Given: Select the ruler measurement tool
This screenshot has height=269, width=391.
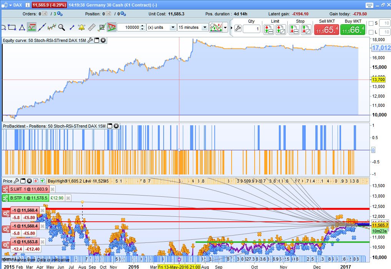Looking at the screenshot, I should click(91, 28).
